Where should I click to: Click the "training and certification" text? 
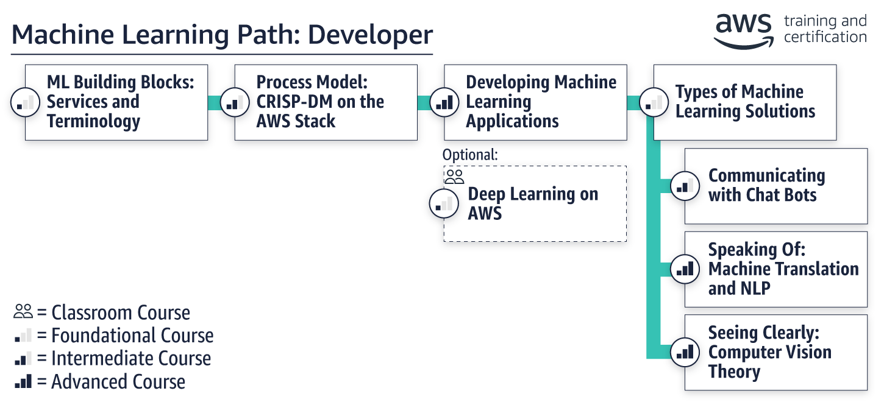tap(825, 29)
